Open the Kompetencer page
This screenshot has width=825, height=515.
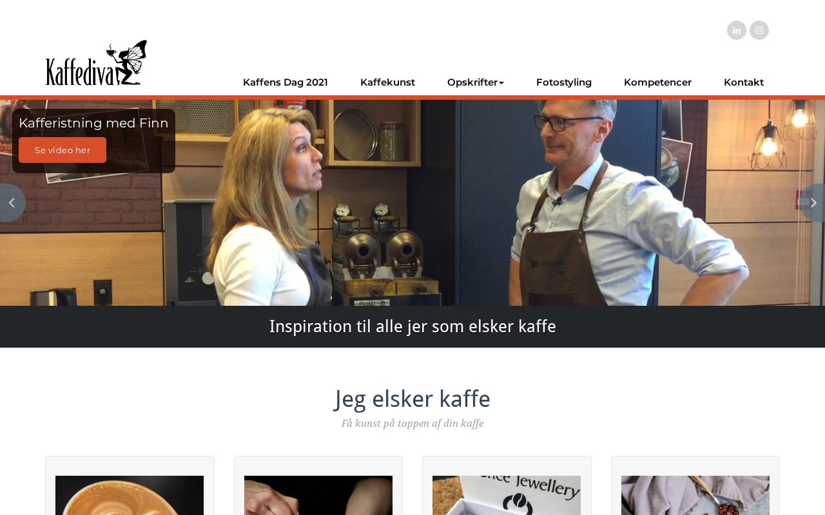[657, 82]
